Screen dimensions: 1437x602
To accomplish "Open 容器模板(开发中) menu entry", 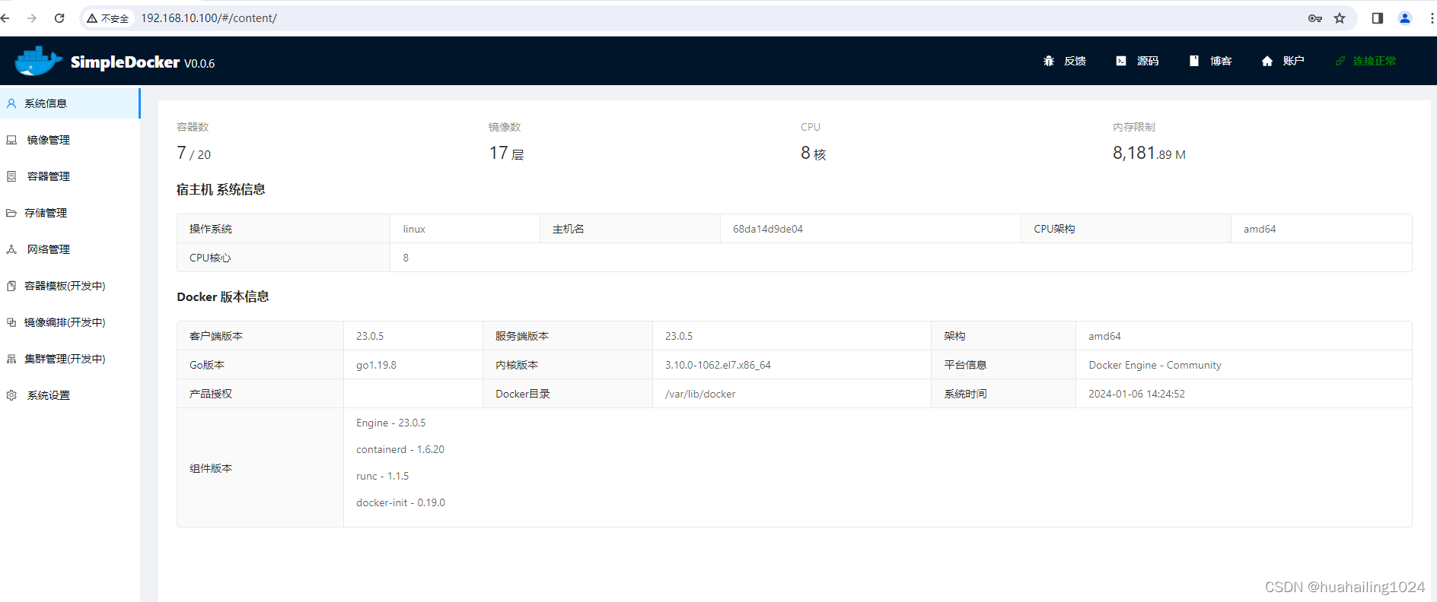I will coord(70,286).
